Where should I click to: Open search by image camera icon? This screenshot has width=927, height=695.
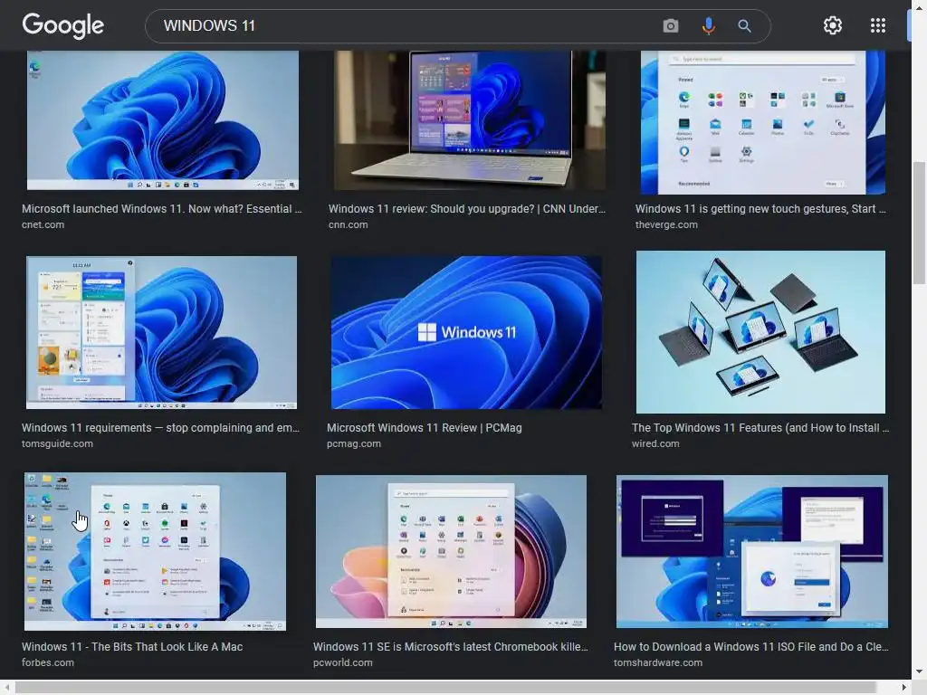coord(671,26)
